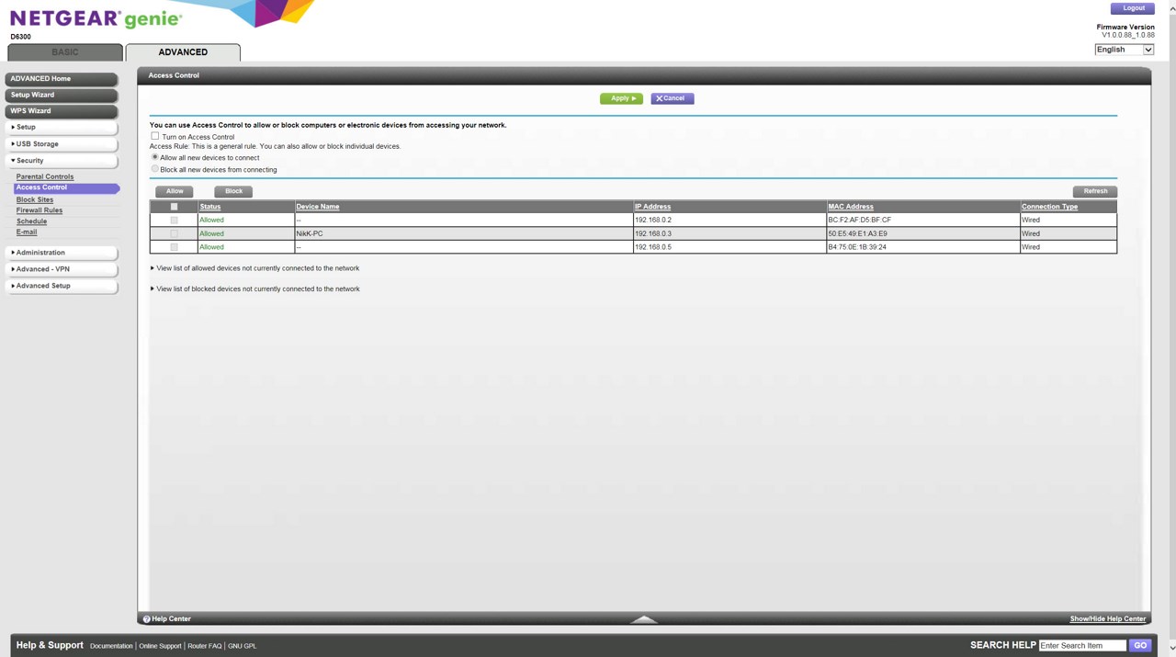Click the help panel up-arrow handle
The width and height of the screenshot is (1176, 657).
click(644, 619)
